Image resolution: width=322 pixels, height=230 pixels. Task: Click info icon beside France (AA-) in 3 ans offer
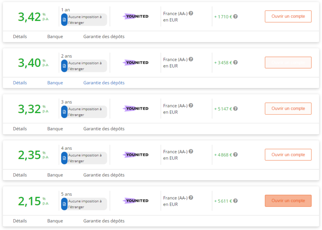pyautogui.click(x=191, y=106)
